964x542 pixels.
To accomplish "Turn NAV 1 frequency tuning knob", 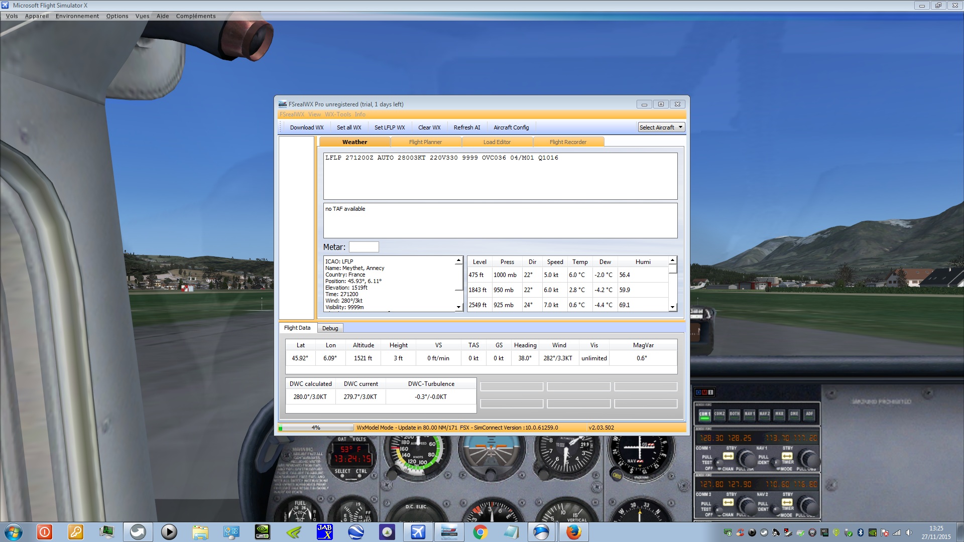I will (808, 459).
